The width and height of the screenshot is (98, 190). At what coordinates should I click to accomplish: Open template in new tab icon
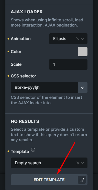(x=82, y=180)
